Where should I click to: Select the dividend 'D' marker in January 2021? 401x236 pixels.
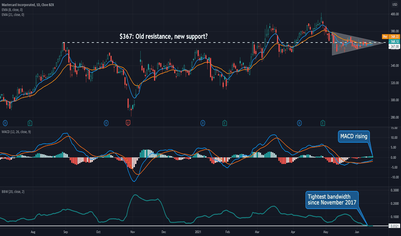203,123
